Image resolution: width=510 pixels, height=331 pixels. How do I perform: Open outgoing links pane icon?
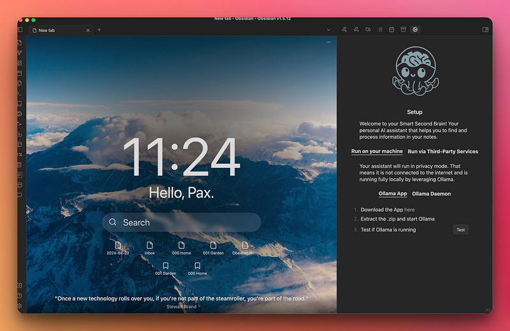(356, 29)
